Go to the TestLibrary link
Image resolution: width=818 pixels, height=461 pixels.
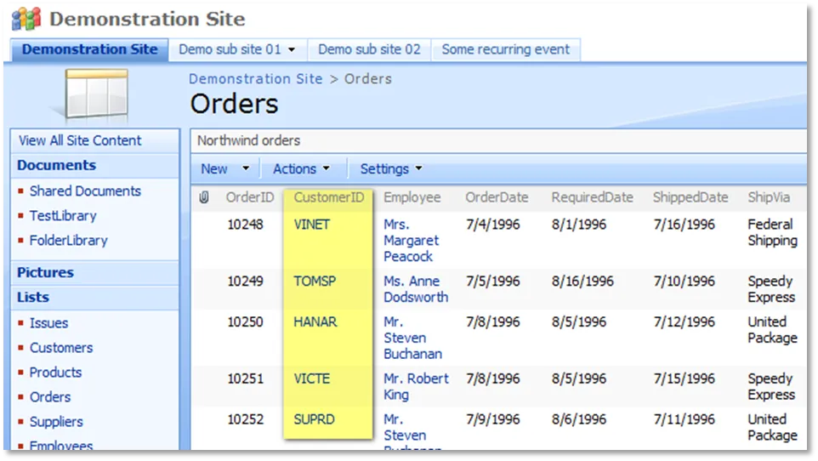coord(63,216)
